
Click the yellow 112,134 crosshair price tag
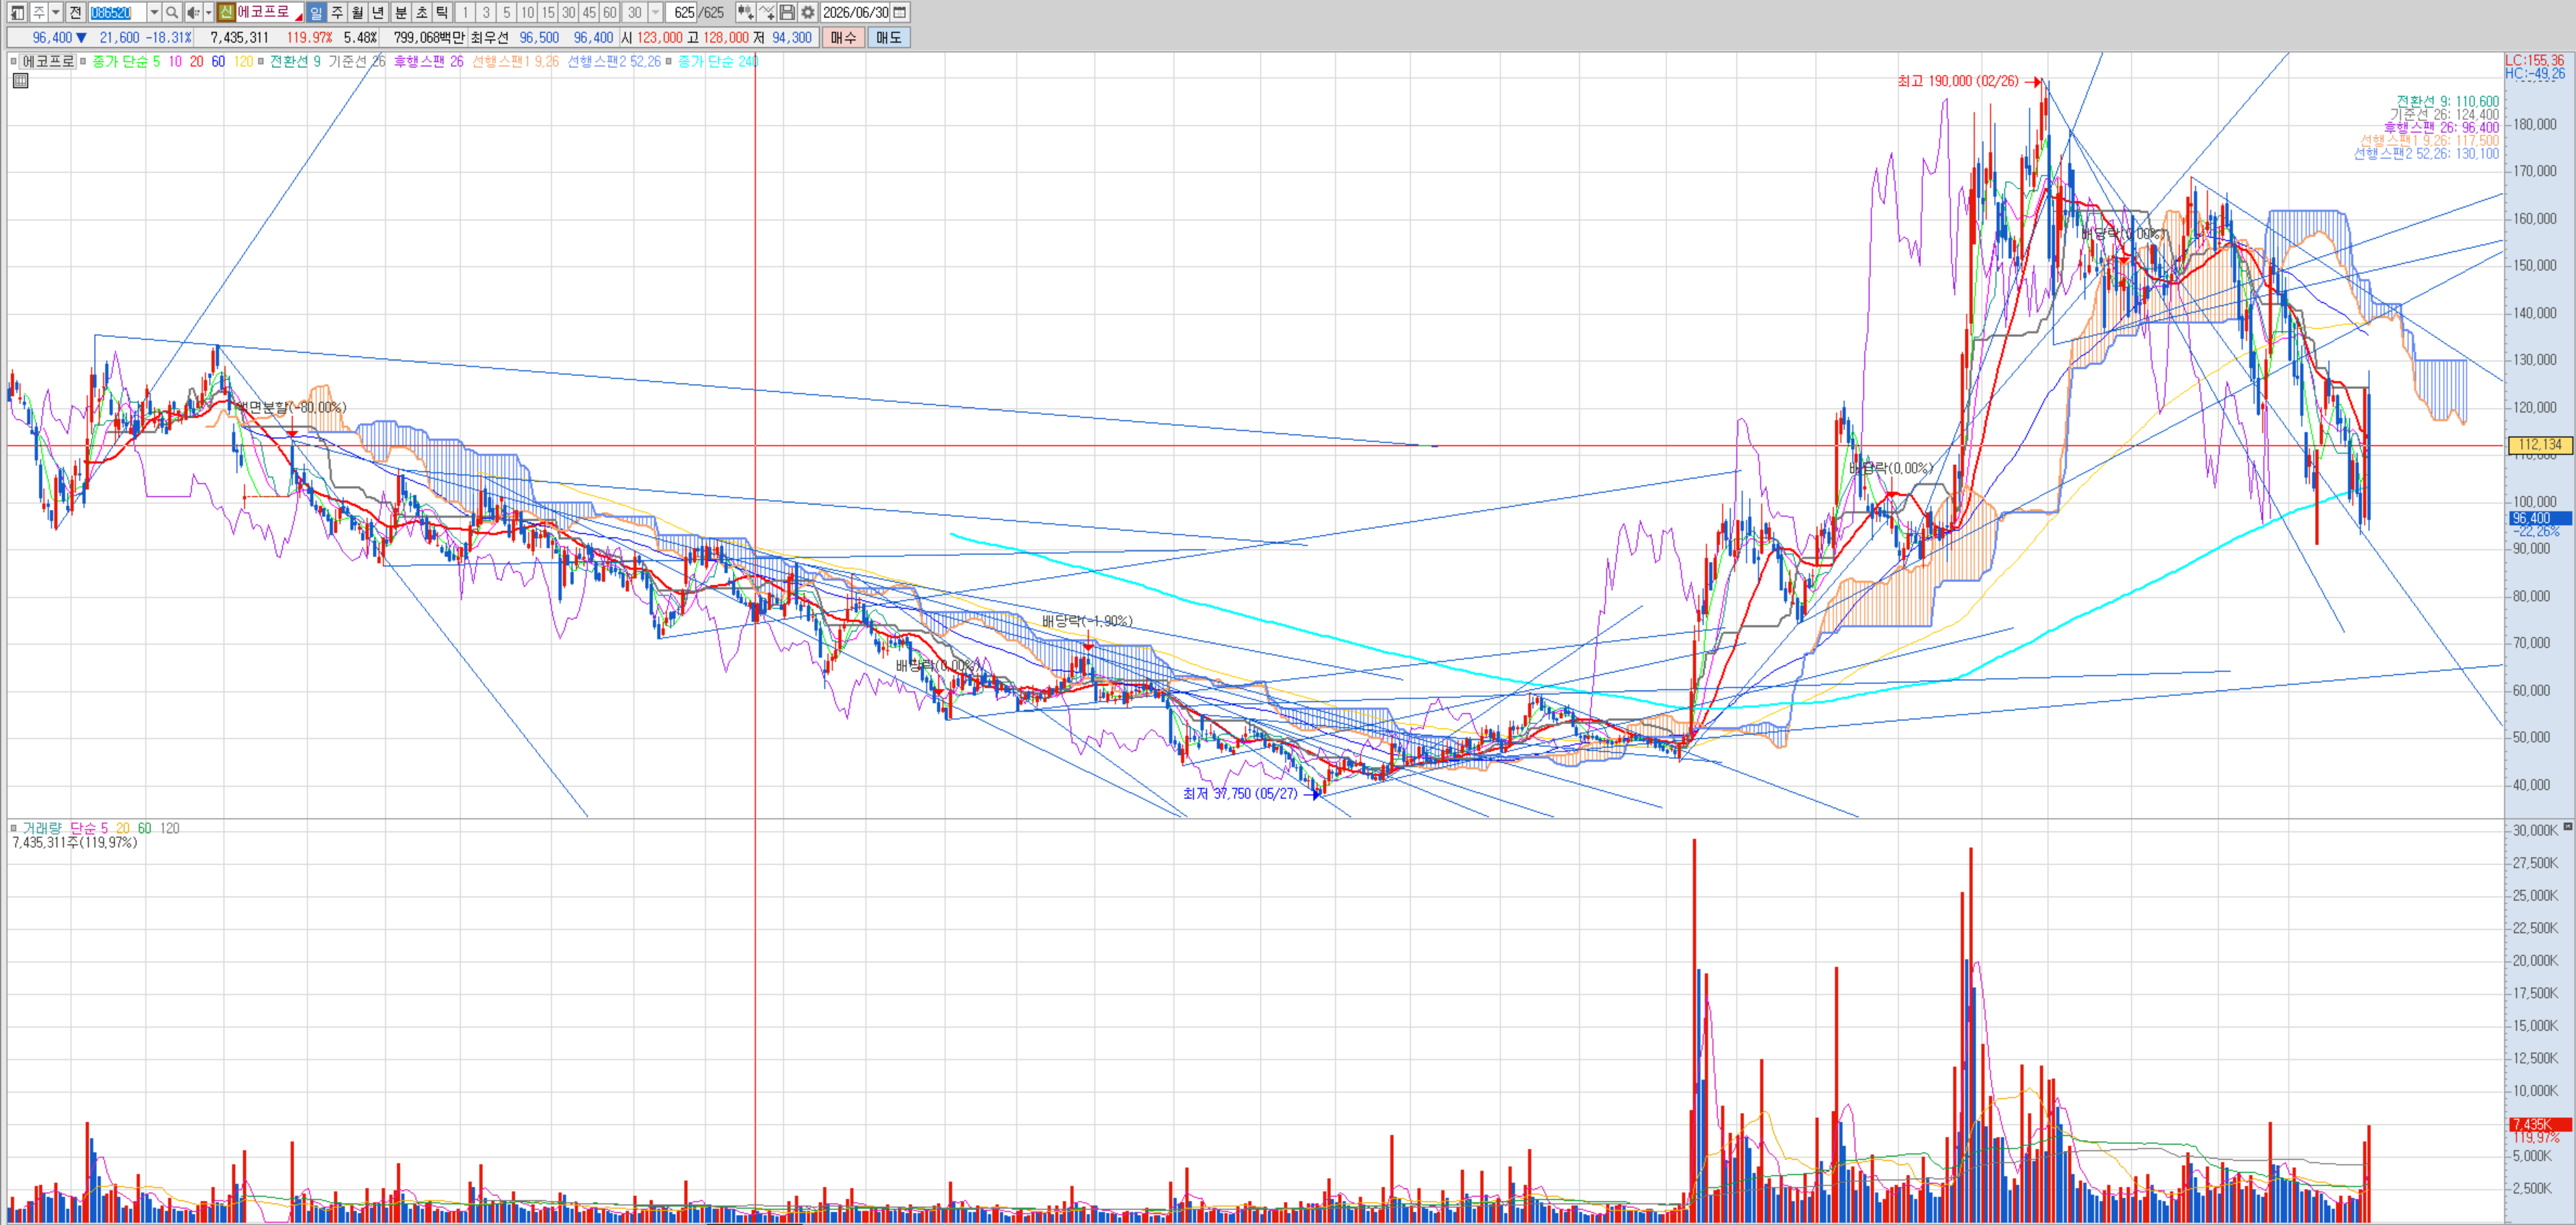coord(2540,445)
